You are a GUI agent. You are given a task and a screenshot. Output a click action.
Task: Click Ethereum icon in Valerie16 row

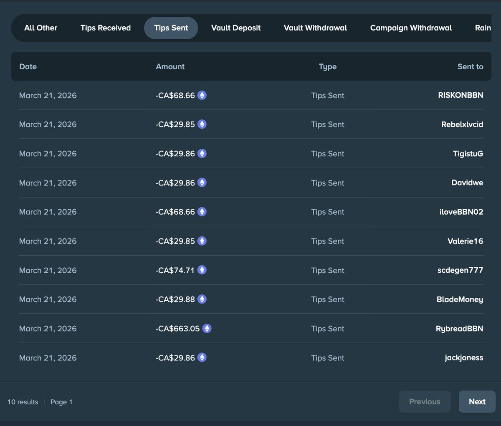tap(202, 241)
